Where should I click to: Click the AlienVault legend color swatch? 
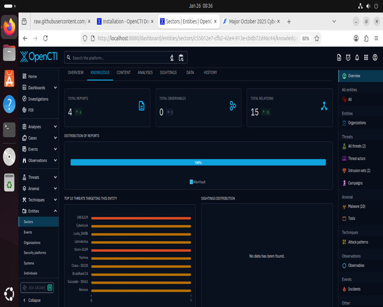pos(191,182)
